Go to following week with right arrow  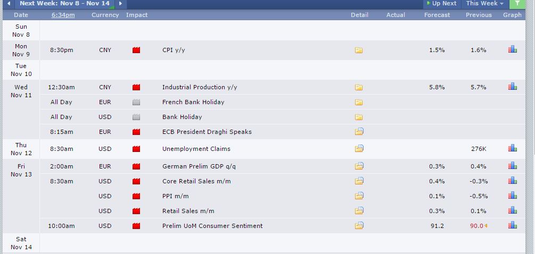click(121, 4)
